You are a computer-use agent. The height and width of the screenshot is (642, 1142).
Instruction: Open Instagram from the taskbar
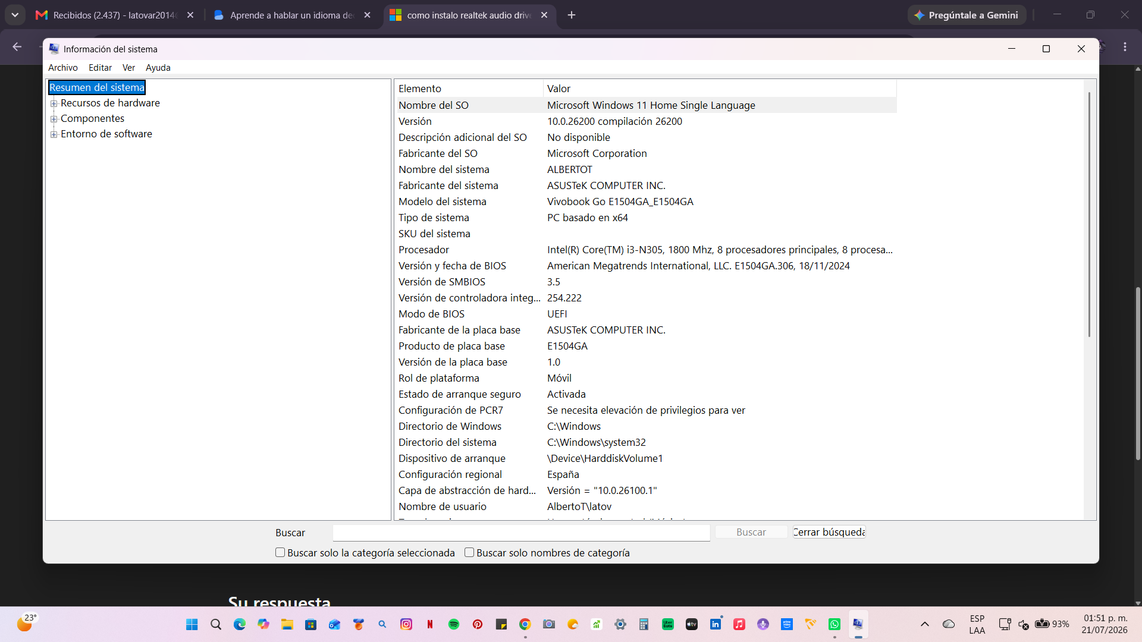(406, 624)
